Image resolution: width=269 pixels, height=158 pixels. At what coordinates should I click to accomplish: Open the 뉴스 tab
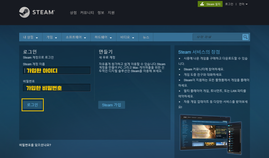[146, 37]
